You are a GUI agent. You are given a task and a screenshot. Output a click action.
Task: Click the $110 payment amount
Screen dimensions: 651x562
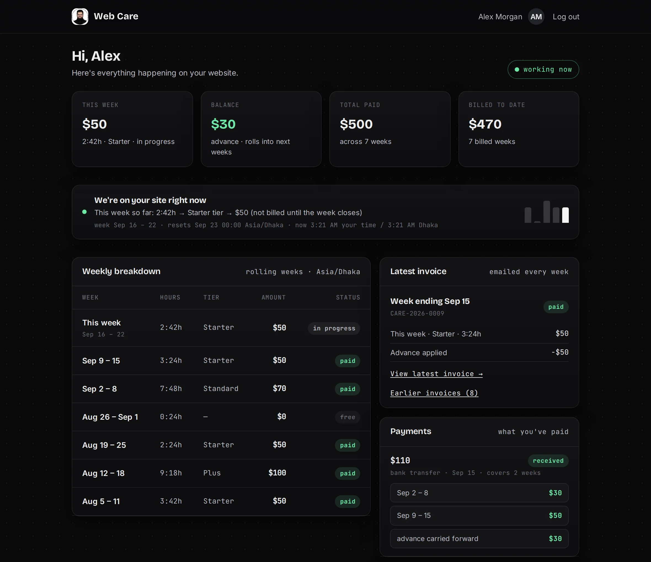point(400,461)
